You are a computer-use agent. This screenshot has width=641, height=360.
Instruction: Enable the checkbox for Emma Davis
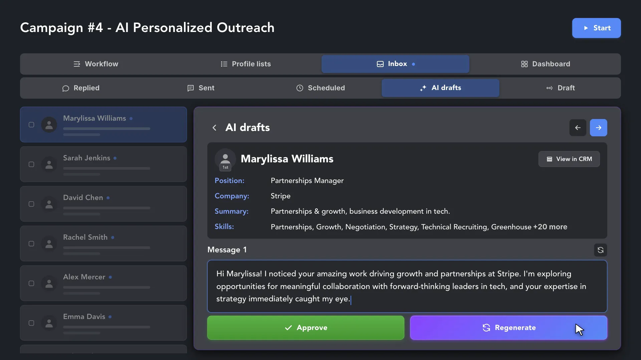pyautogui.click(x=31, y=323)
